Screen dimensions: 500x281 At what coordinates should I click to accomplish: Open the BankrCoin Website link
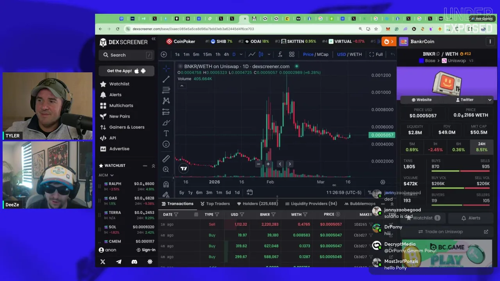tap(421, 100)
